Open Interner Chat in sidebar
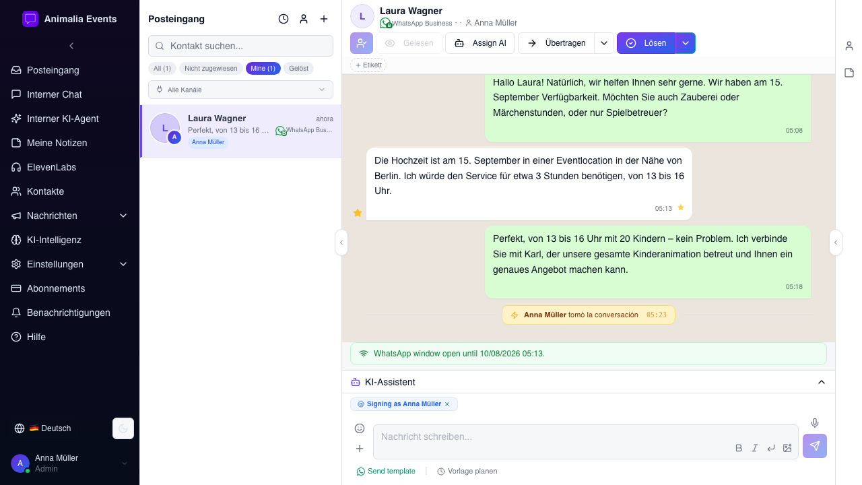862x485 pixels. coord(69,94)
